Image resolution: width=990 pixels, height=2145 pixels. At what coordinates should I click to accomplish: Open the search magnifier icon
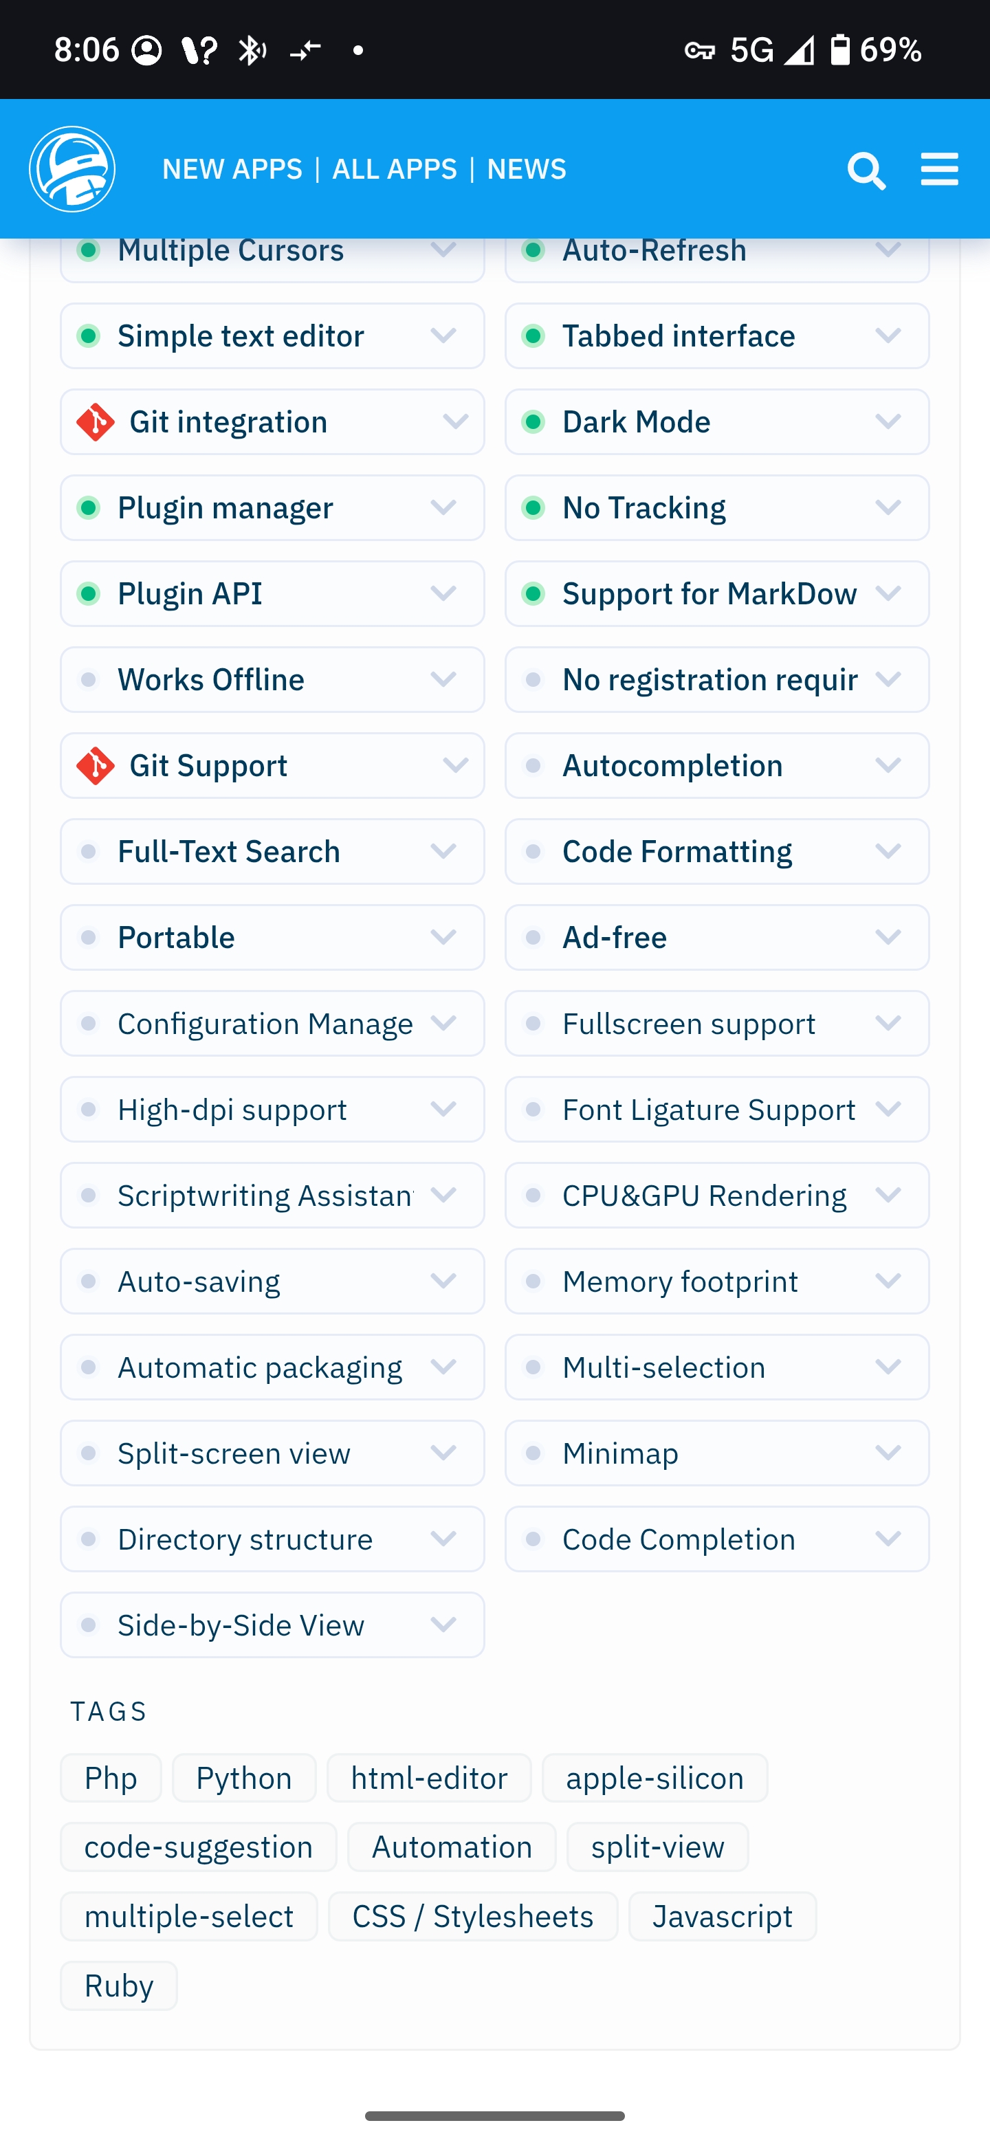866,170
